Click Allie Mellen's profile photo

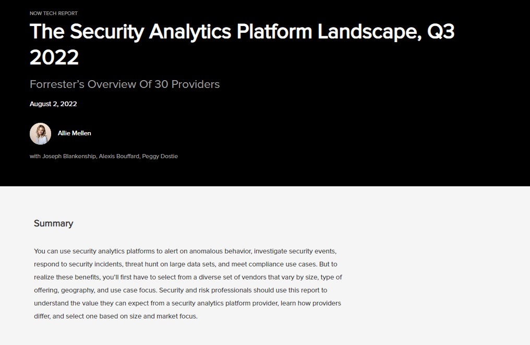[x=40, y=134]
